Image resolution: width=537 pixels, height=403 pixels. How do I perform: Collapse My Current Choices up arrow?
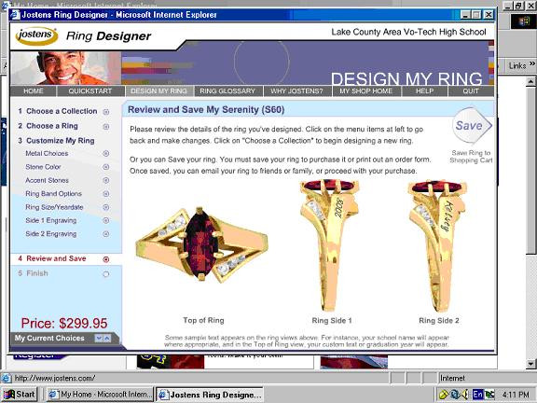tap(107, 339)
